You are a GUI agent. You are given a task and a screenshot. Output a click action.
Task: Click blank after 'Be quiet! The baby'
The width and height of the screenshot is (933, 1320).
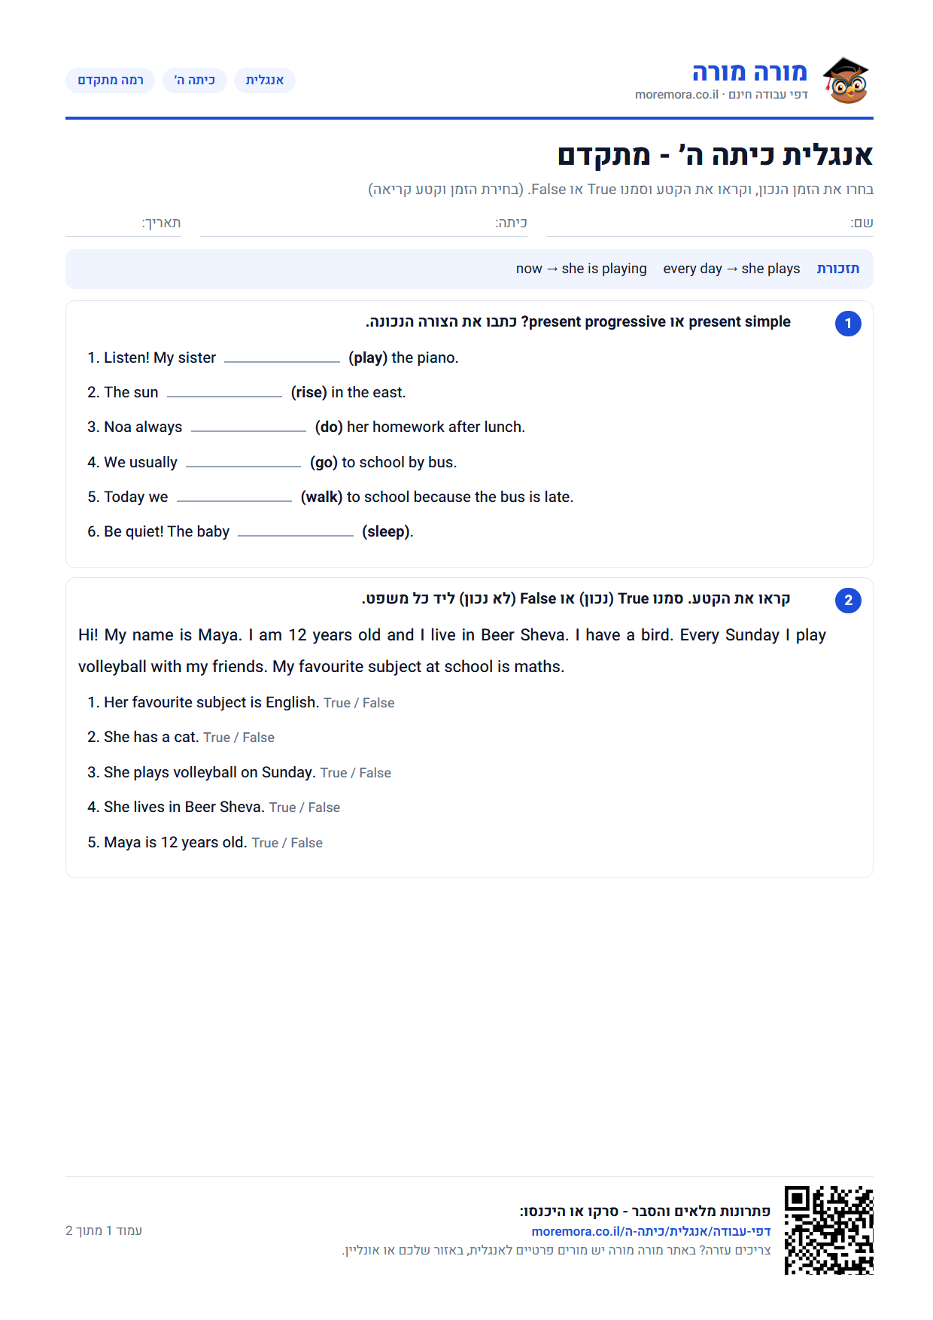click(x=296, y=533)
